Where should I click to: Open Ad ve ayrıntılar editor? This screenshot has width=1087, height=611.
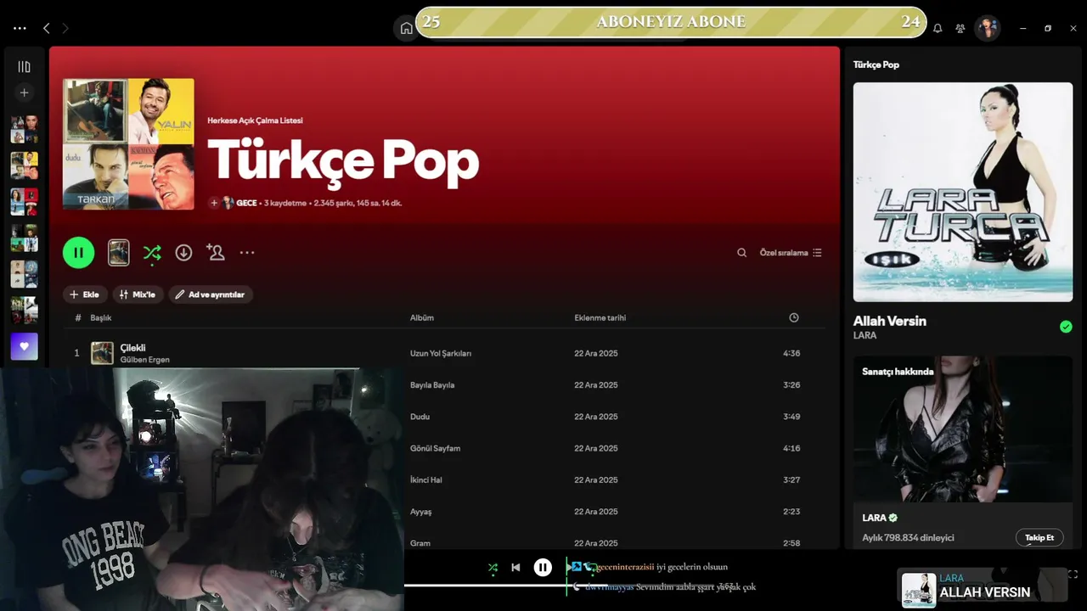pos(211,294)
